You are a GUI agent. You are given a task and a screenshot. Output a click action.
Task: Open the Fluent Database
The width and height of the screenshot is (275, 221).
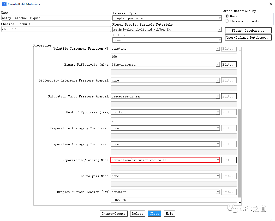click(248, 31)
